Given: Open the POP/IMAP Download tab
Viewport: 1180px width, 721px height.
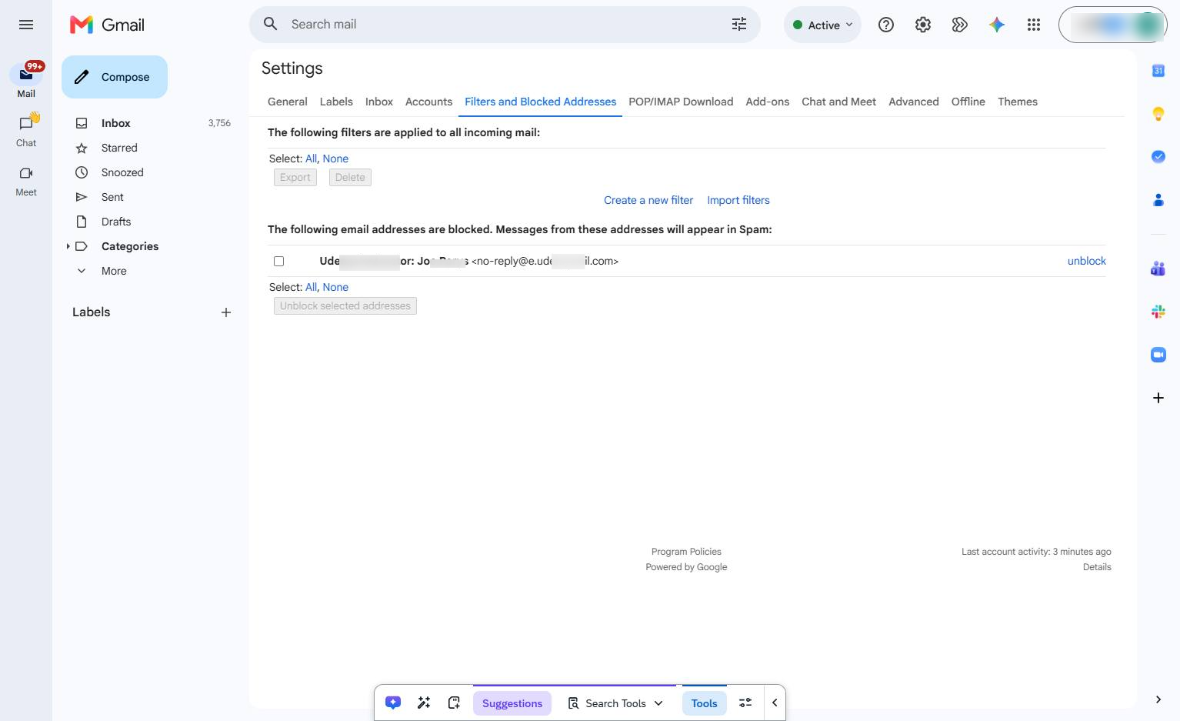Looking at the screenshot, I should pyautogui.click(x=681, y=102).
